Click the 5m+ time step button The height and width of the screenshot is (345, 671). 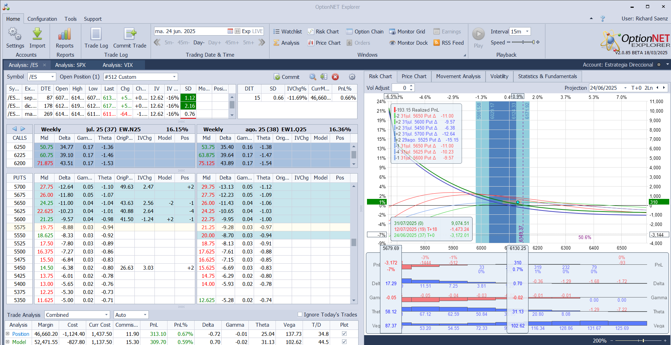coord(248,43)
